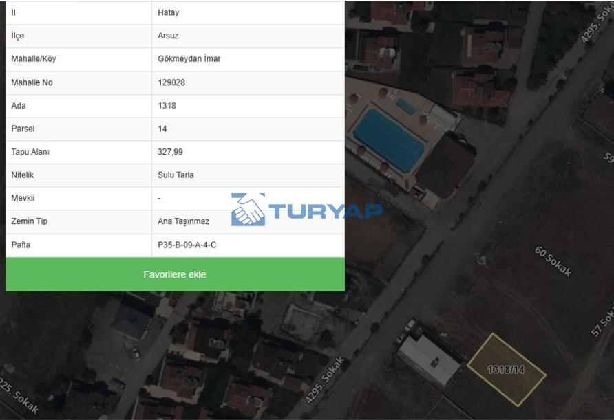Click the TURYAP handshake logo icon
Image resolution: width=614 pixels, height=420 pixels.
[x=248, y=210]
